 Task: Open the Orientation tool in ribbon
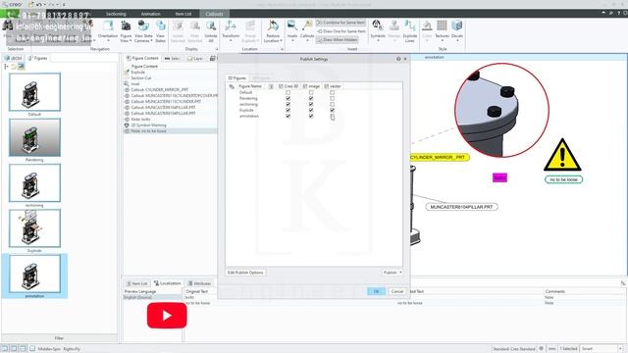click(x=108, y=30)
